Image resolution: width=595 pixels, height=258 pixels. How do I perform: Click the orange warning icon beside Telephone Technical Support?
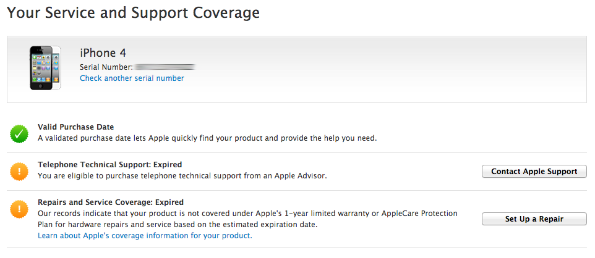(x=20, y=171)
